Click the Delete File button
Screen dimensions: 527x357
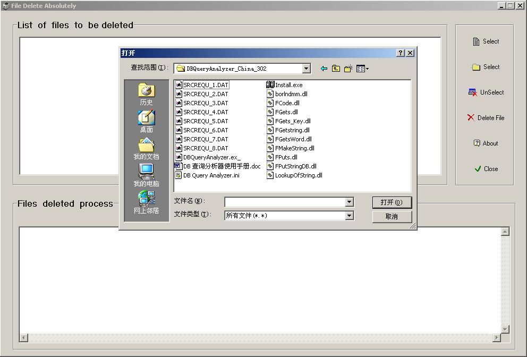point(486,118)
